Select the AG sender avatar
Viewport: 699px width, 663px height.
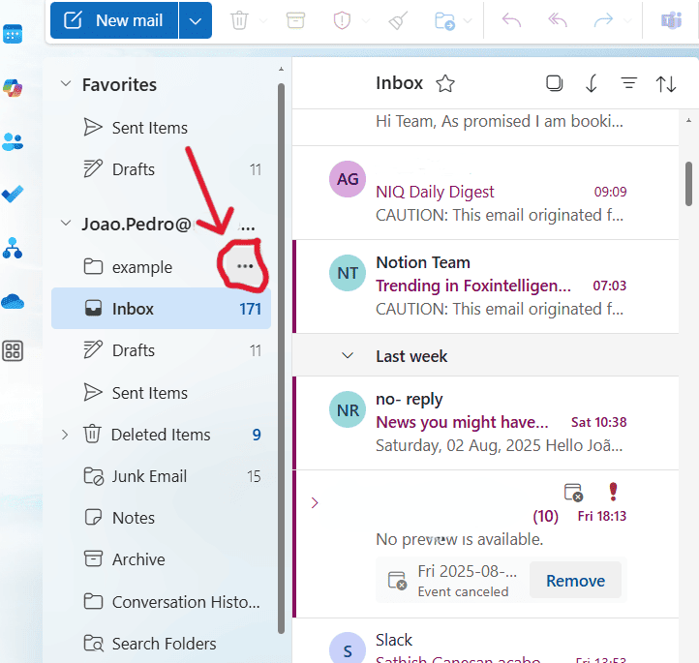[348, 179]
